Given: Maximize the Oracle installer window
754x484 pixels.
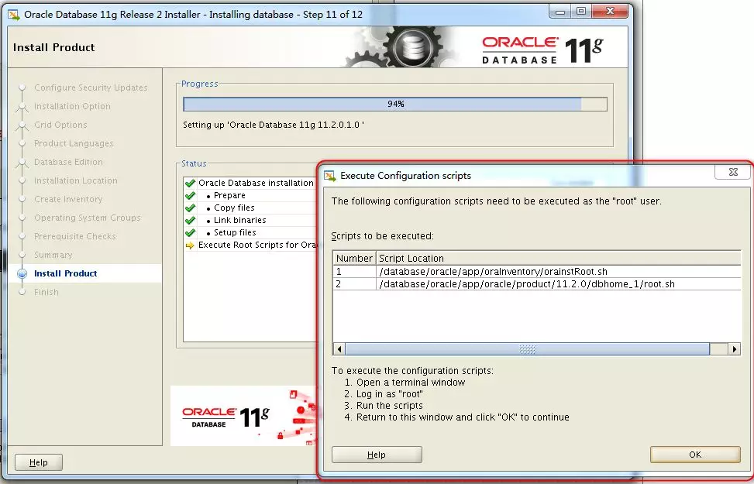Looking at the screenshot, I should pos(581,12).
